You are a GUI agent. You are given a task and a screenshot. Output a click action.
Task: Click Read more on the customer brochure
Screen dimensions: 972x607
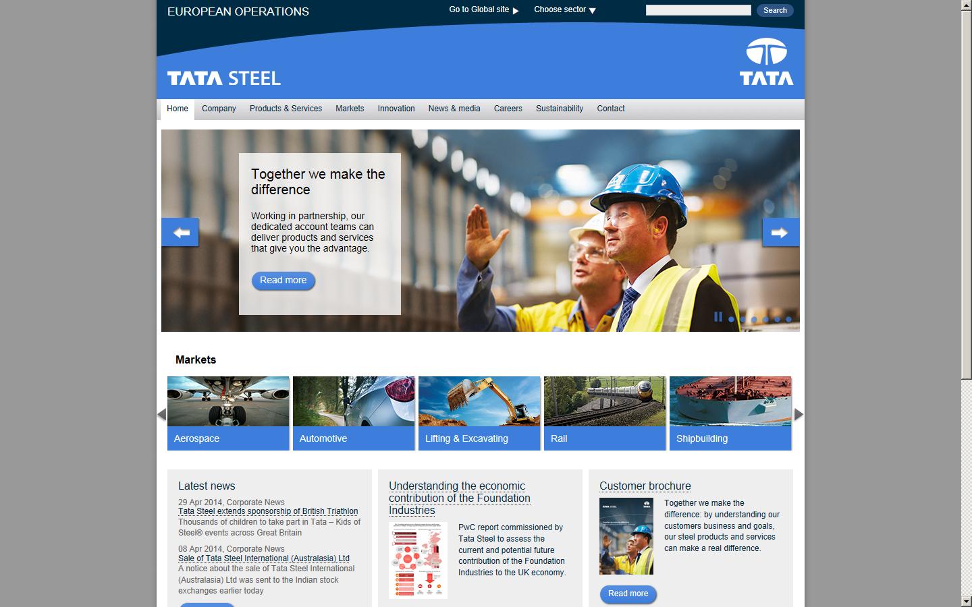click(628, 594)
